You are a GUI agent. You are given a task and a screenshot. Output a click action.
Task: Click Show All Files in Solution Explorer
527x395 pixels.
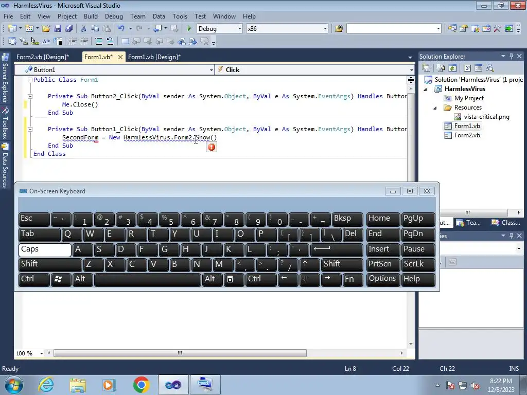click(x=441, y=68)
